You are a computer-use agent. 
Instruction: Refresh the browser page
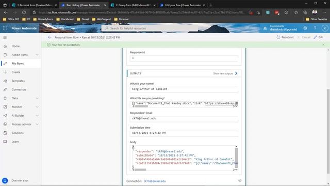pos(24,12)
